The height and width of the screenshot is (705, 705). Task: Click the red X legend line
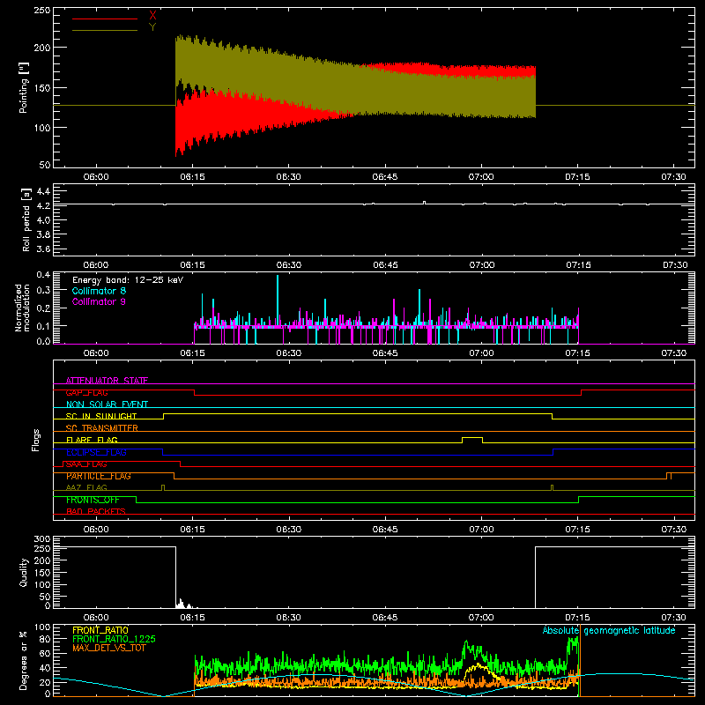point(104,19)
